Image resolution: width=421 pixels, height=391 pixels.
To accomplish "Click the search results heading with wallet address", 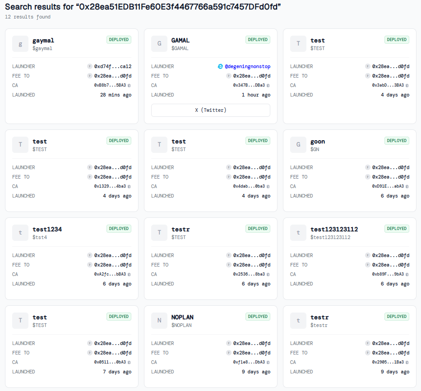I will coord(143,7).
